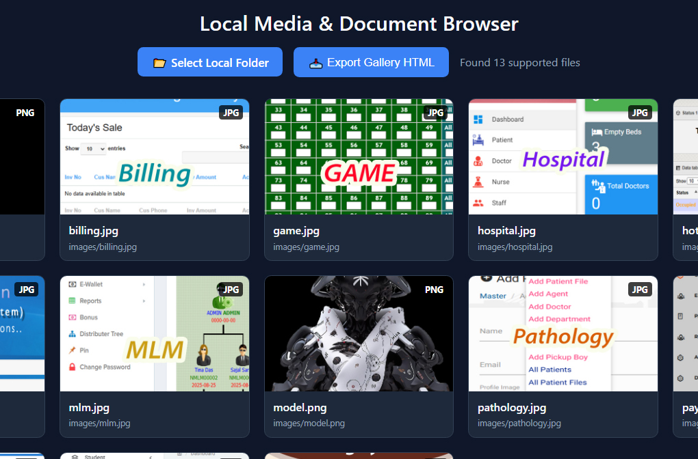
Task: Select the "hospital.jpg" file name
Action: (x=506, y=231)
